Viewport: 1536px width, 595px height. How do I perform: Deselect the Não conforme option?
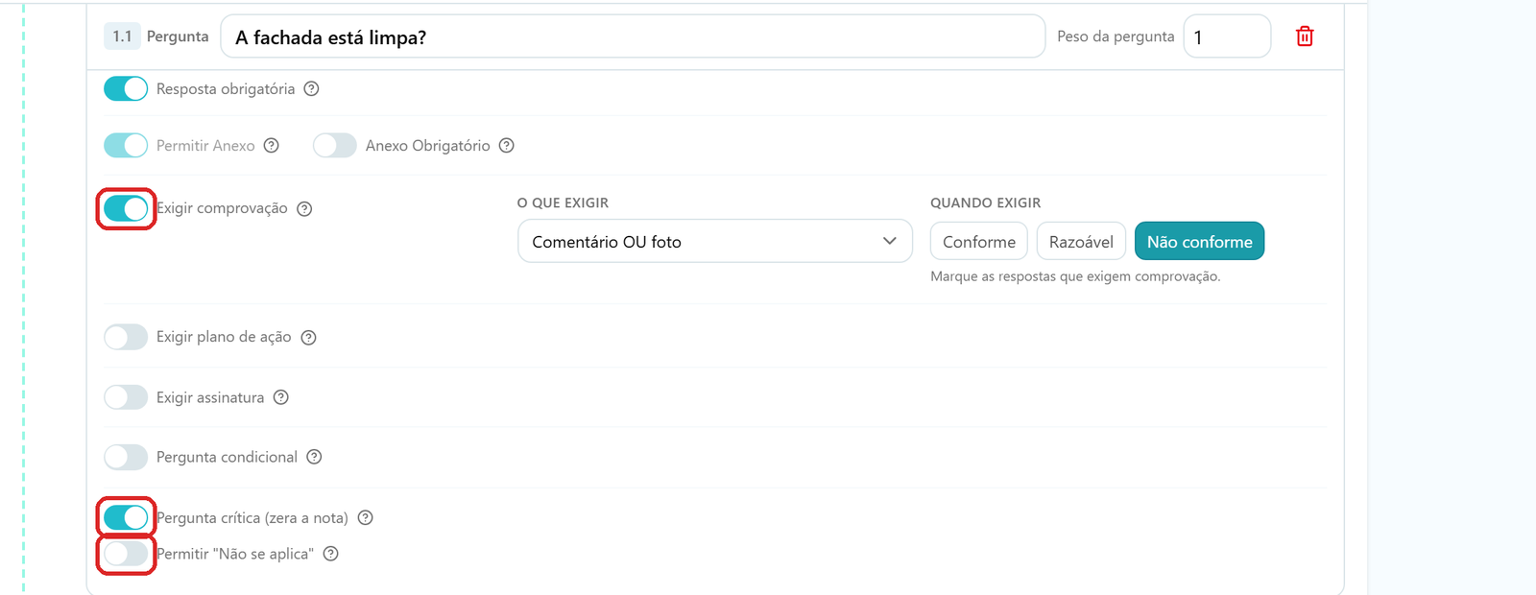(x=1199, y=241)
